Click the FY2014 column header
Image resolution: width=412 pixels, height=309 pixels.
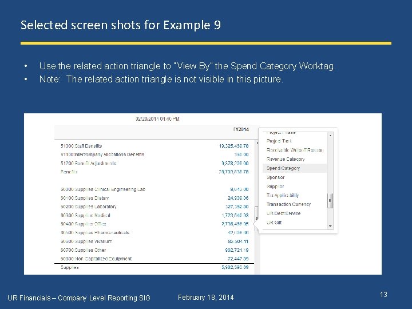pyautogui.click(x=241, y=129)
